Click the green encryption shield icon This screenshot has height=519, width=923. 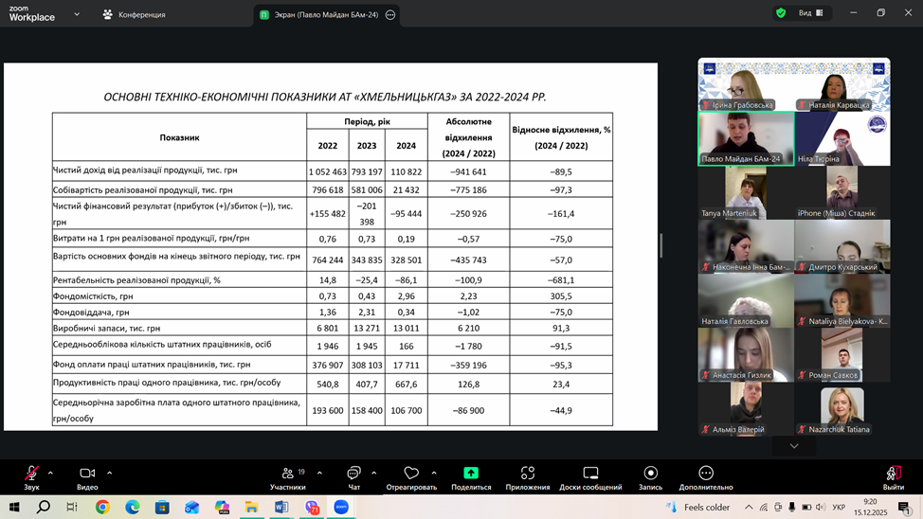click(x=781, y=13)
